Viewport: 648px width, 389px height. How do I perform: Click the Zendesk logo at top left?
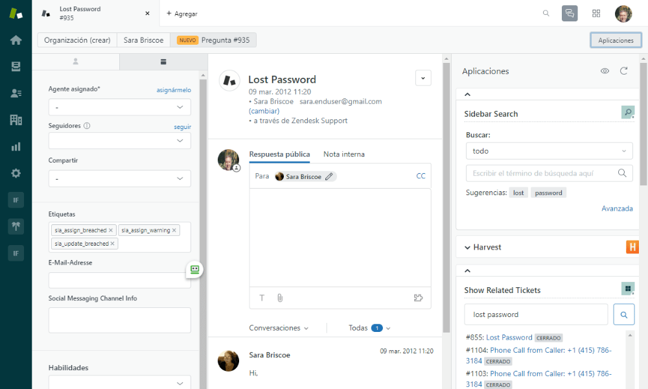click(x=16, y=13)
